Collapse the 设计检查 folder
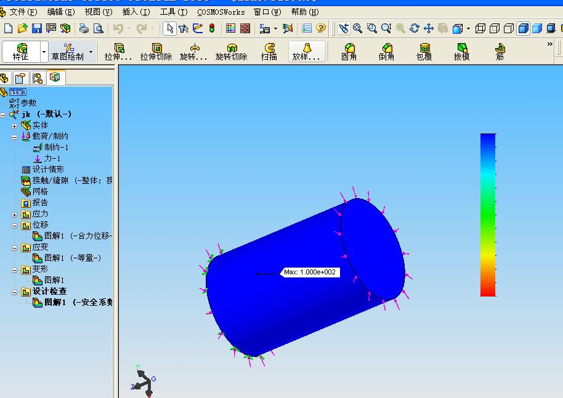The width and height of the screenshot is (563, 398). 14,292
